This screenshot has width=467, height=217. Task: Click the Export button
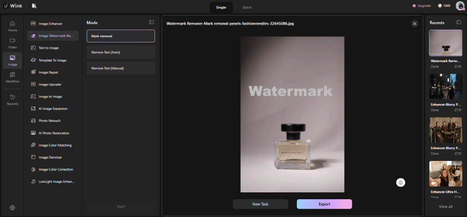(324, 204)
